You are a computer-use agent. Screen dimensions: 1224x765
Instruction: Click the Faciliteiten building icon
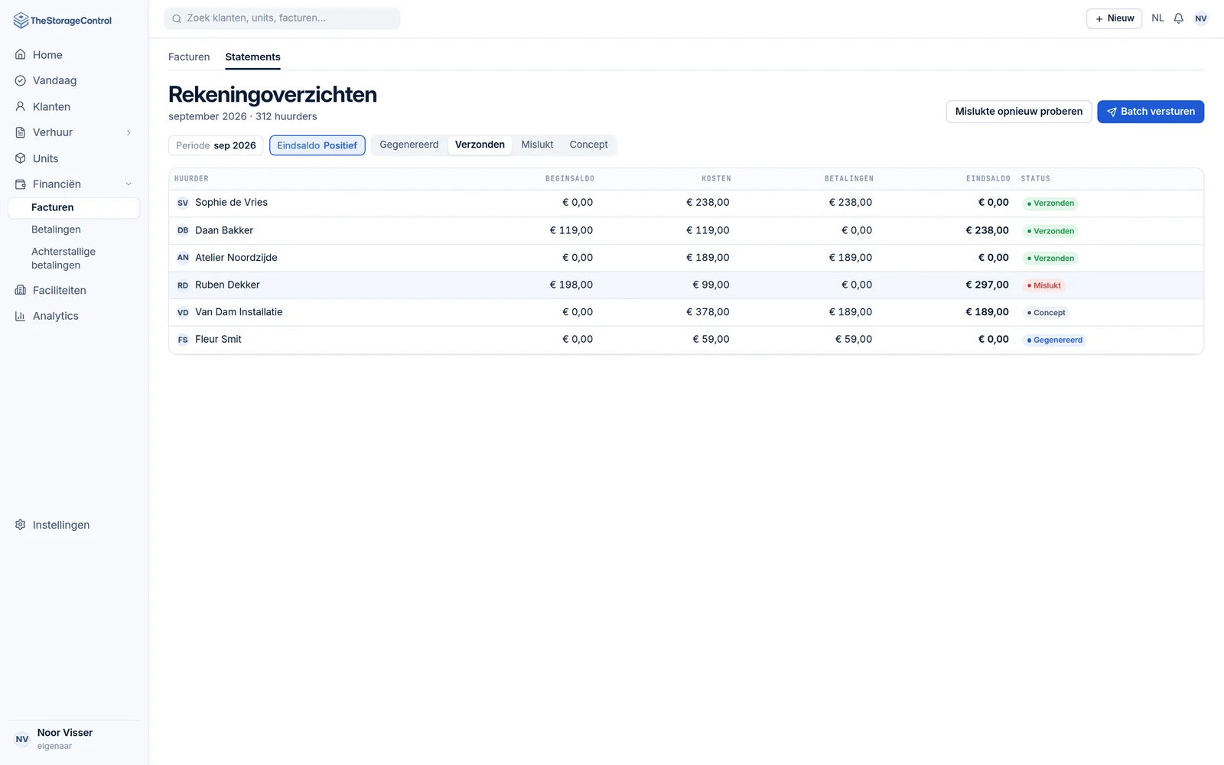pyautogui.click(x=21, y=290)
